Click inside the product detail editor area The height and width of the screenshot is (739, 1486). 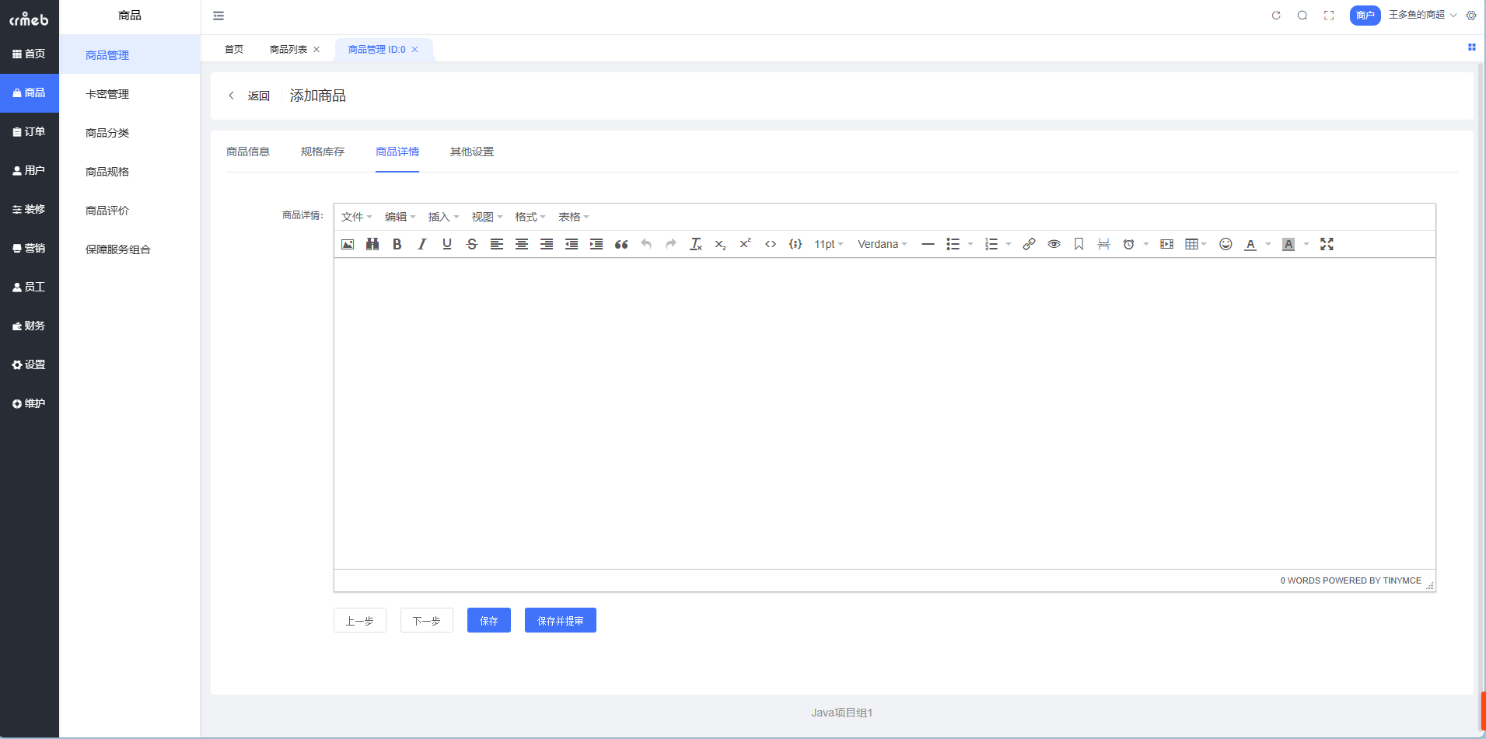coord(884,413)
